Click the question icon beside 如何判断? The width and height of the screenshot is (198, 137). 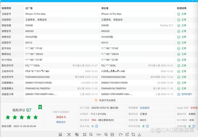pos(179,94)
